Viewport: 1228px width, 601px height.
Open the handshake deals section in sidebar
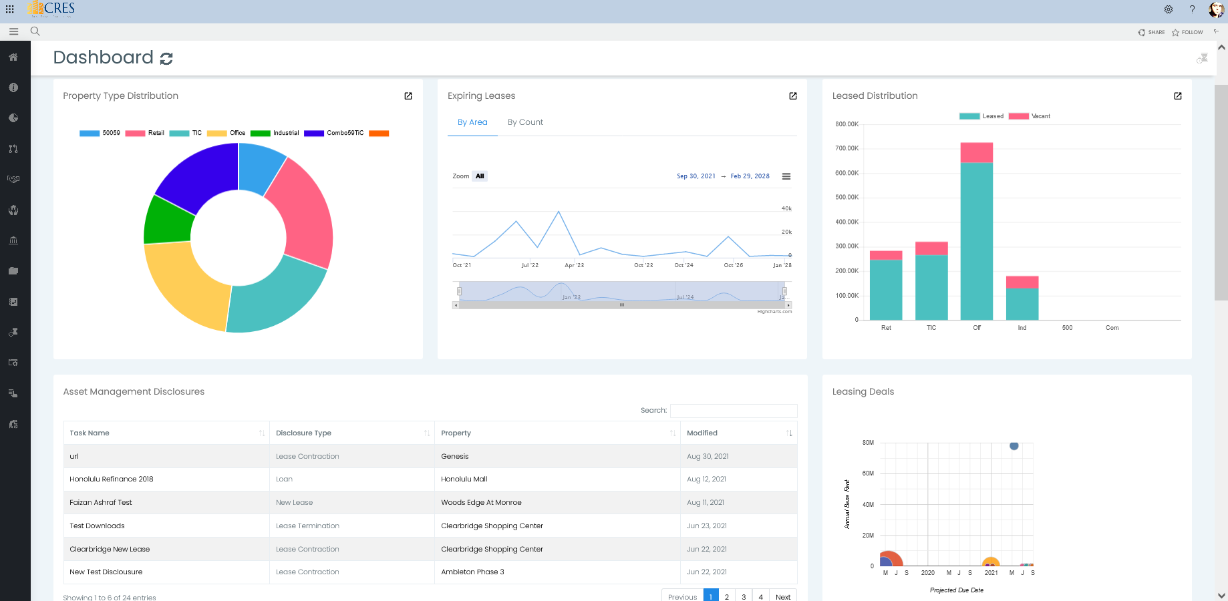[13, 179]
